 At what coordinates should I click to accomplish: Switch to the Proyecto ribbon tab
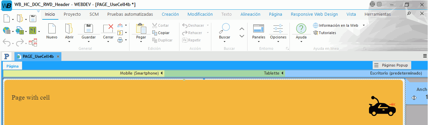pos(72,14)
